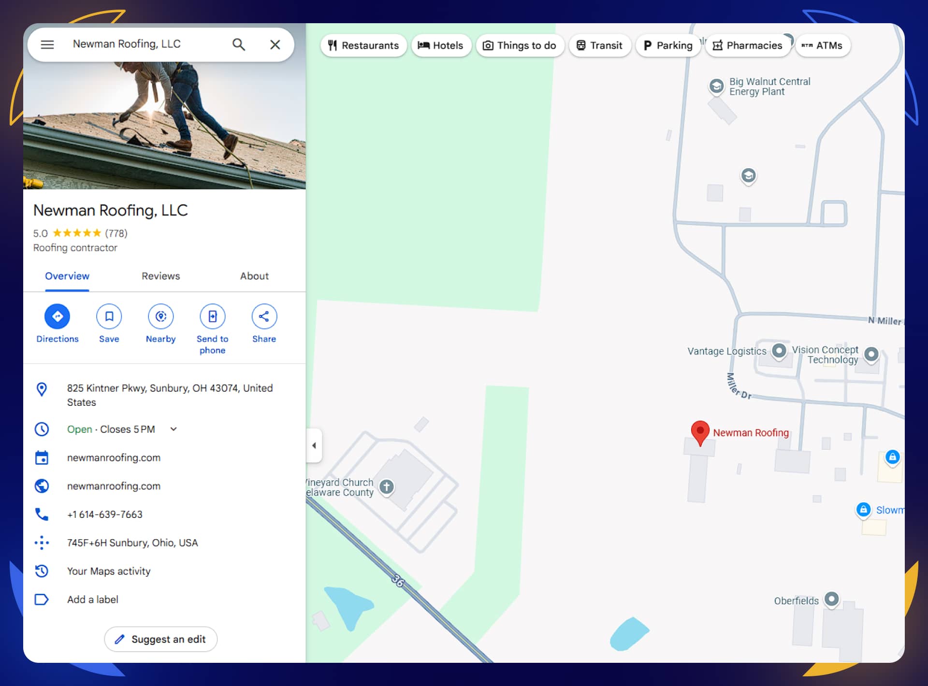
Task: Click phone number +1 614-639-7663
Action: click(105, 514)
